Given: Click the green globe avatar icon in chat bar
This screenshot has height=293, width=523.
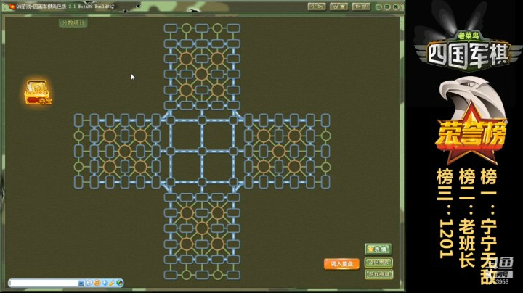Looking at the screenshot, I should click(119, 283).
